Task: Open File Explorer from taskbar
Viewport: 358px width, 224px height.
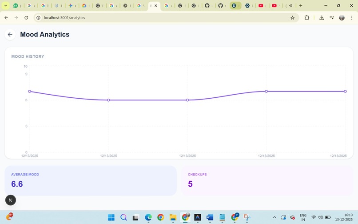Action: coord(173,217)
